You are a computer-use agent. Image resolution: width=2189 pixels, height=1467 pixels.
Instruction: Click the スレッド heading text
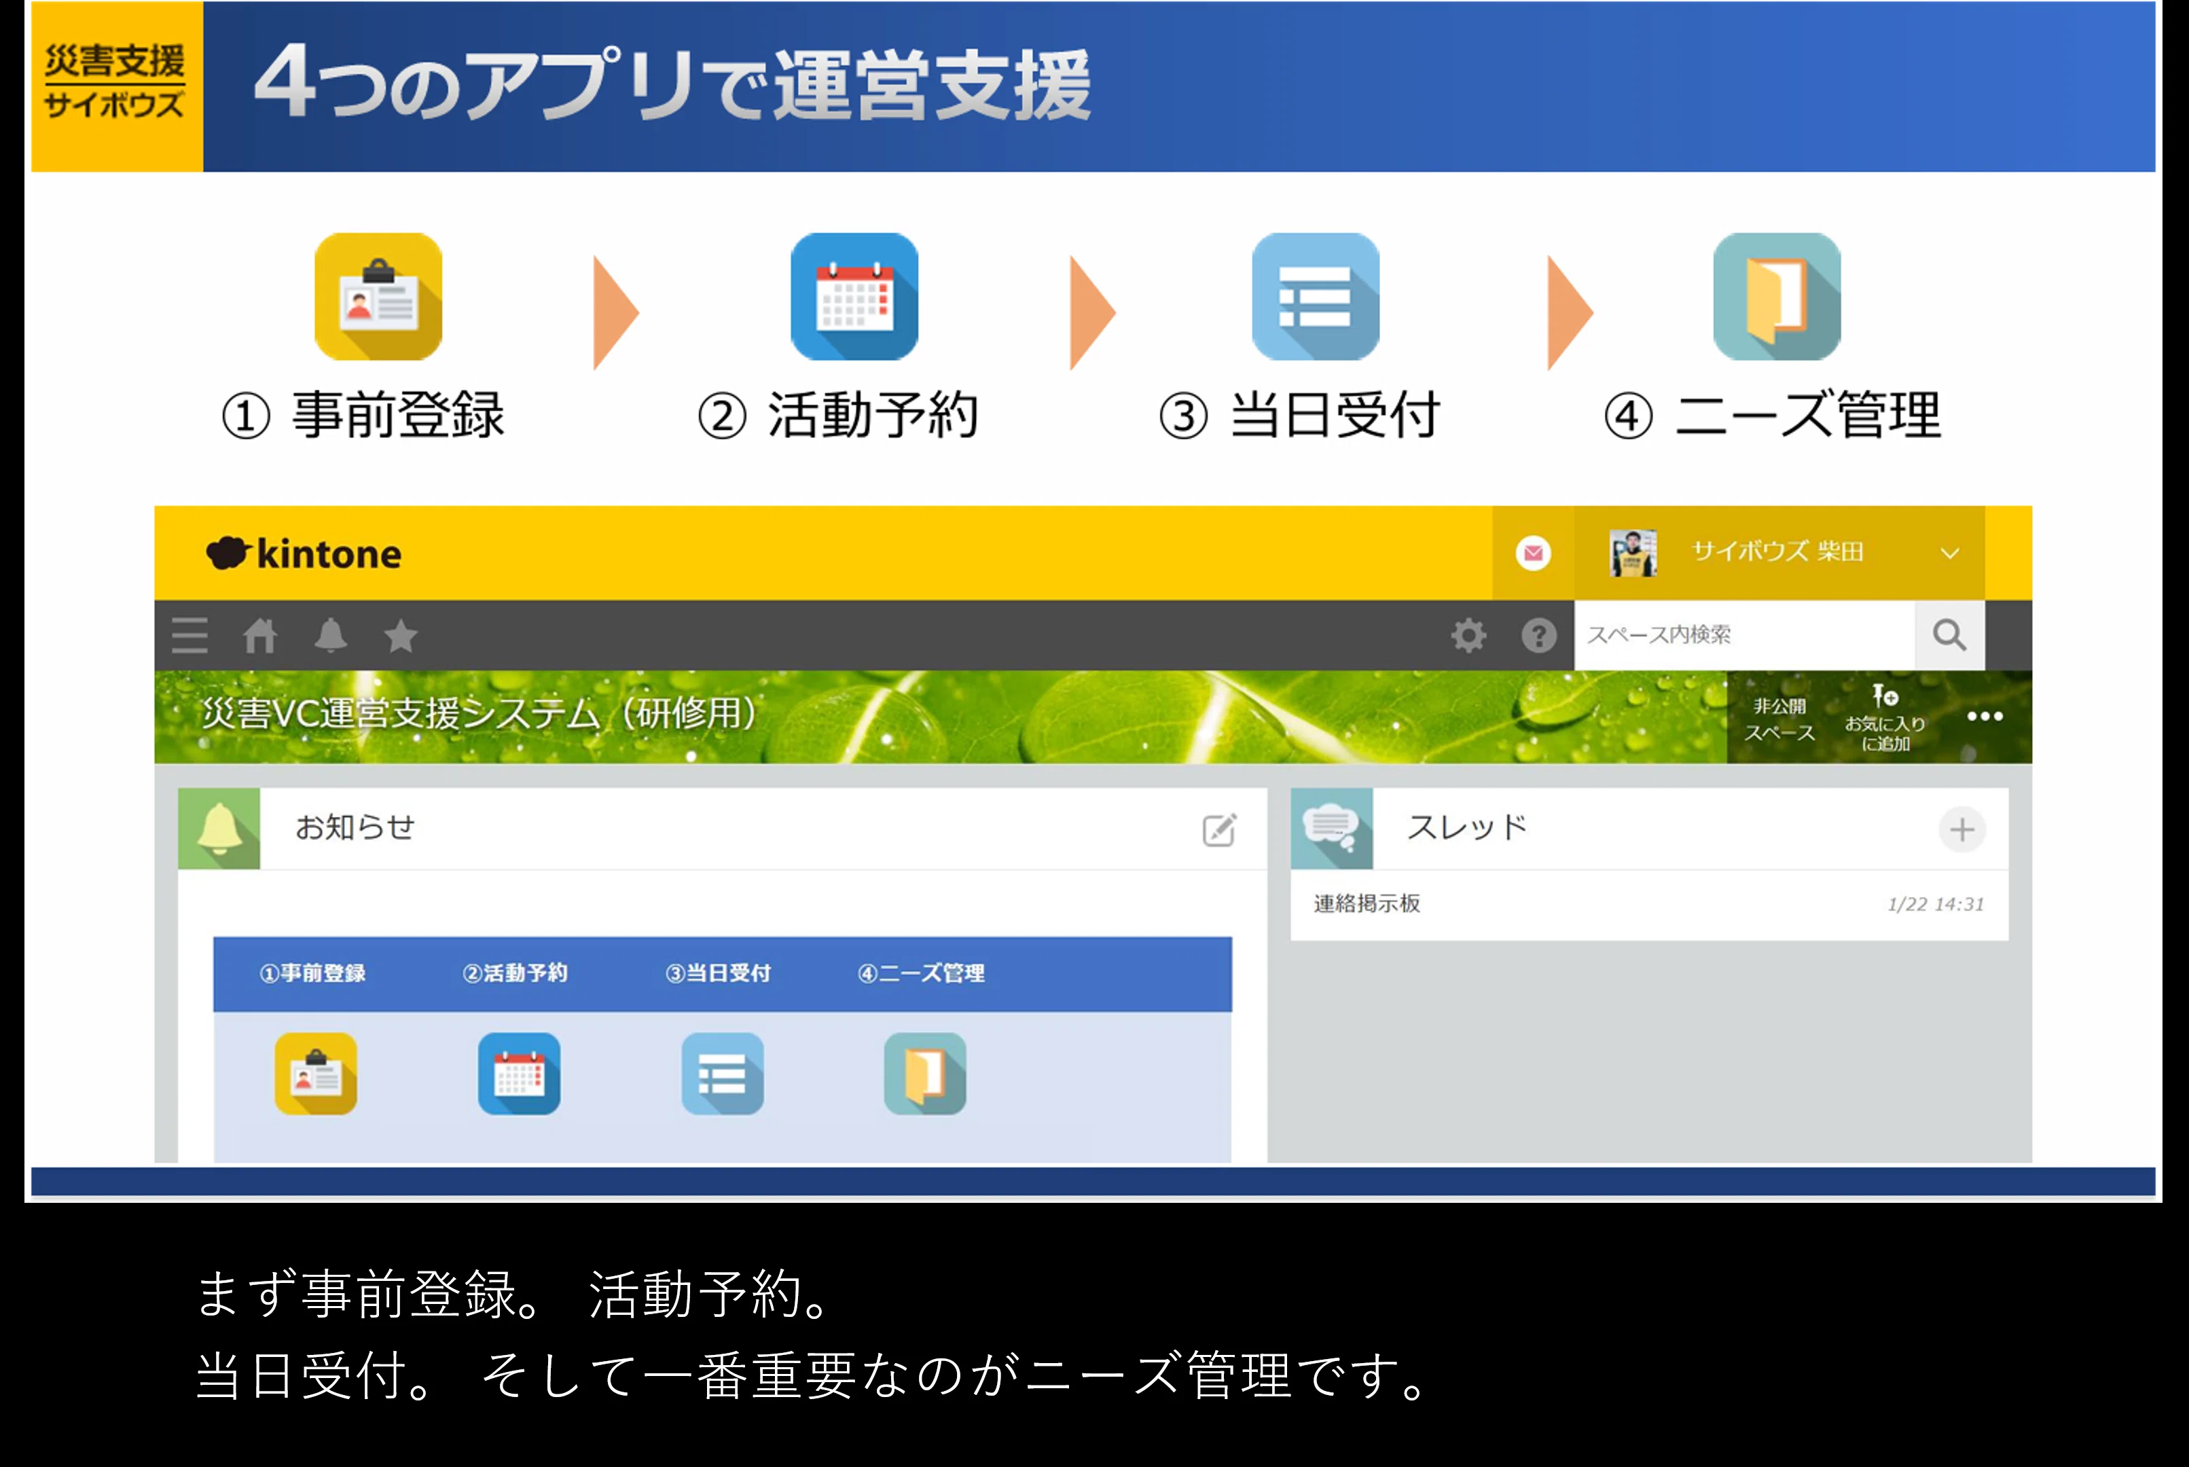coord(1467,827)
